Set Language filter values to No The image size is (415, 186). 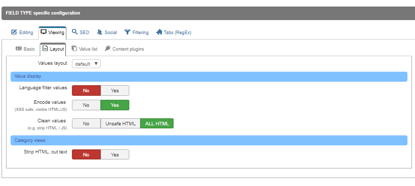point(87,91)
